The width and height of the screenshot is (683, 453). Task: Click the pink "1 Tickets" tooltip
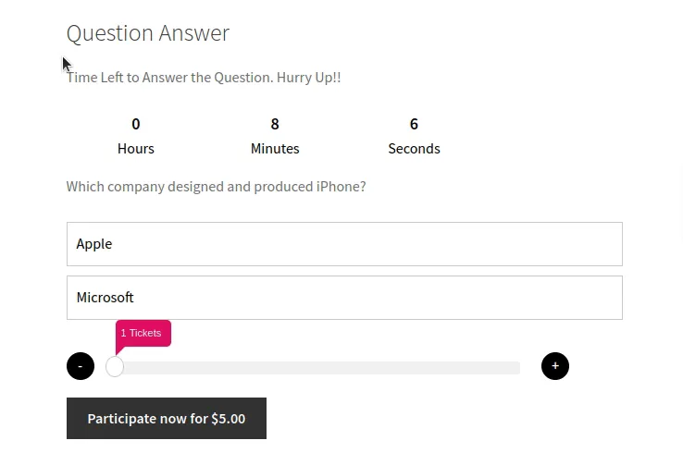[143, 333]
